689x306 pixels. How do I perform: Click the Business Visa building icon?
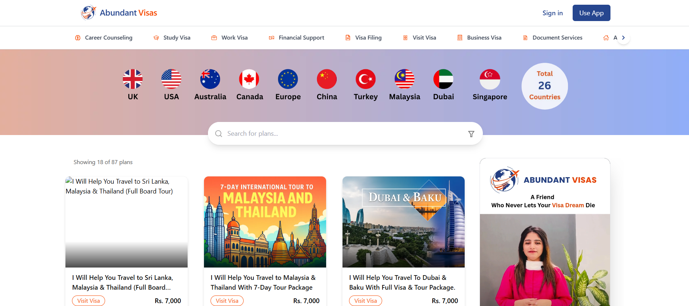[x=460, y=38]
